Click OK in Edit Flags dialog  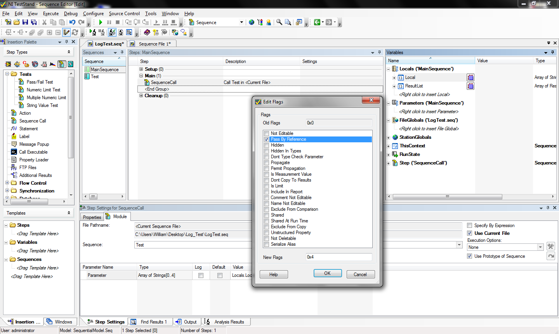point(328,273)
